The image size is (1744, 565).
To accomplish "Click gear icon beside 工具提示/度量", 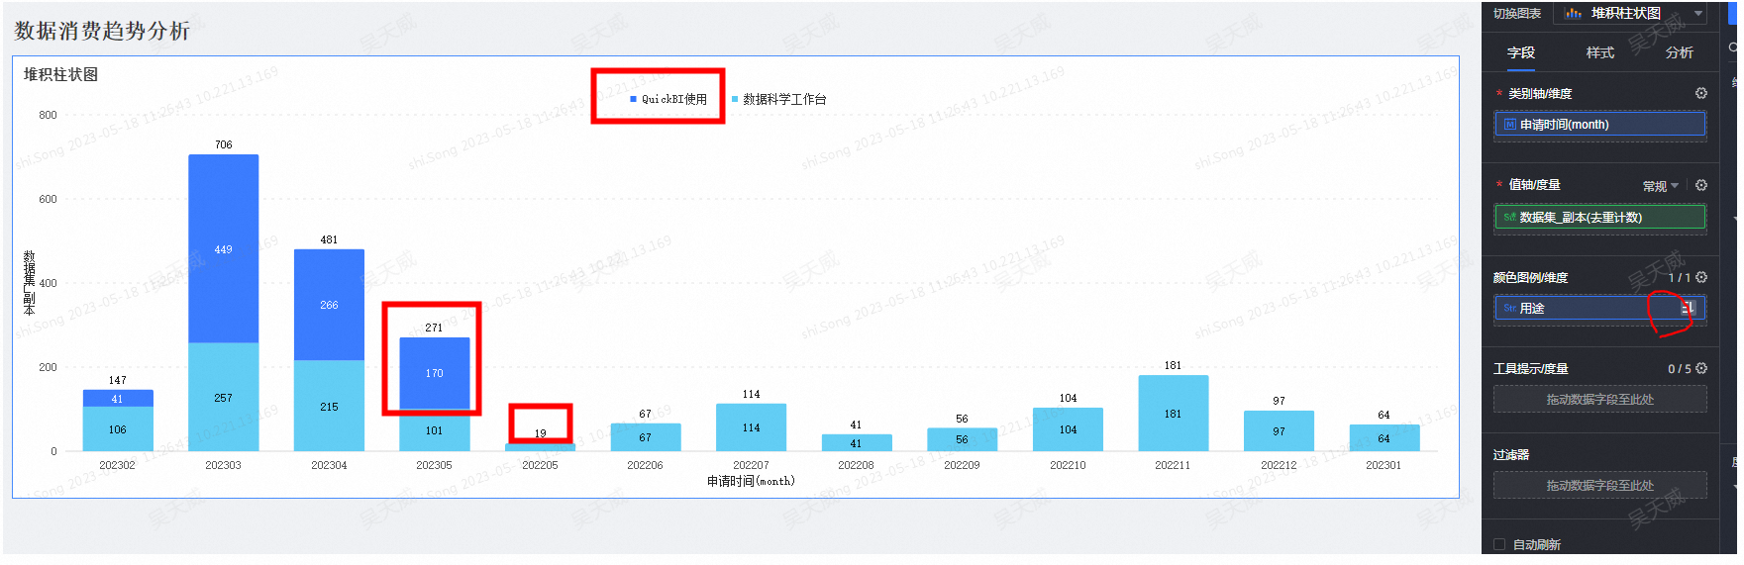I will [x=1700, y=368].
